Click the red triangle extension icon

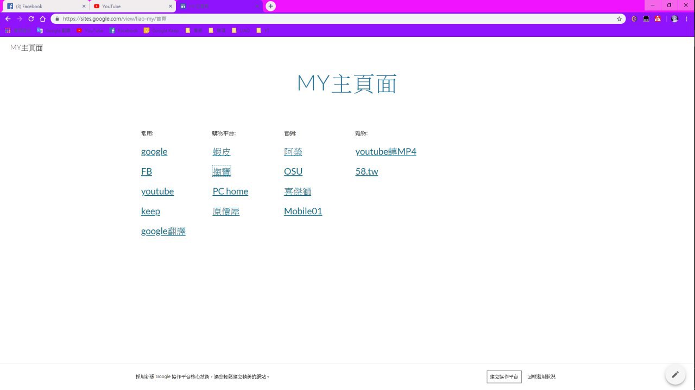(x=658, y=18)
